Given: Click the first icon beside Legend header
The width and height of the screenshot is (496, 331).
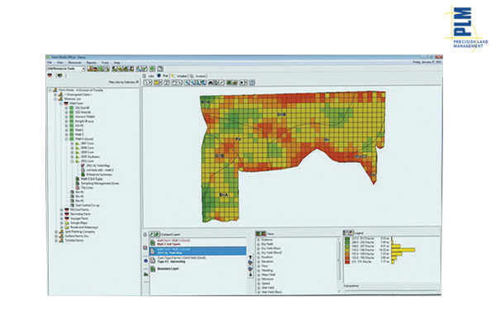Looking at the screenshot, I should [x=346, y=233].
